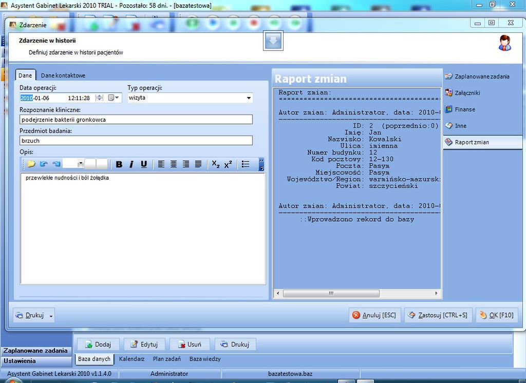Click the blue down-arrow header button

point(273,41)
